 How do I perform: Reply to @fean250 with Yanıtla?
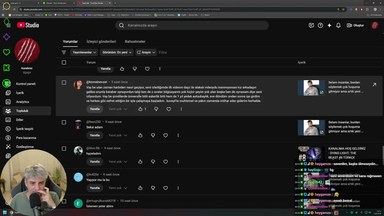point(95,136)
